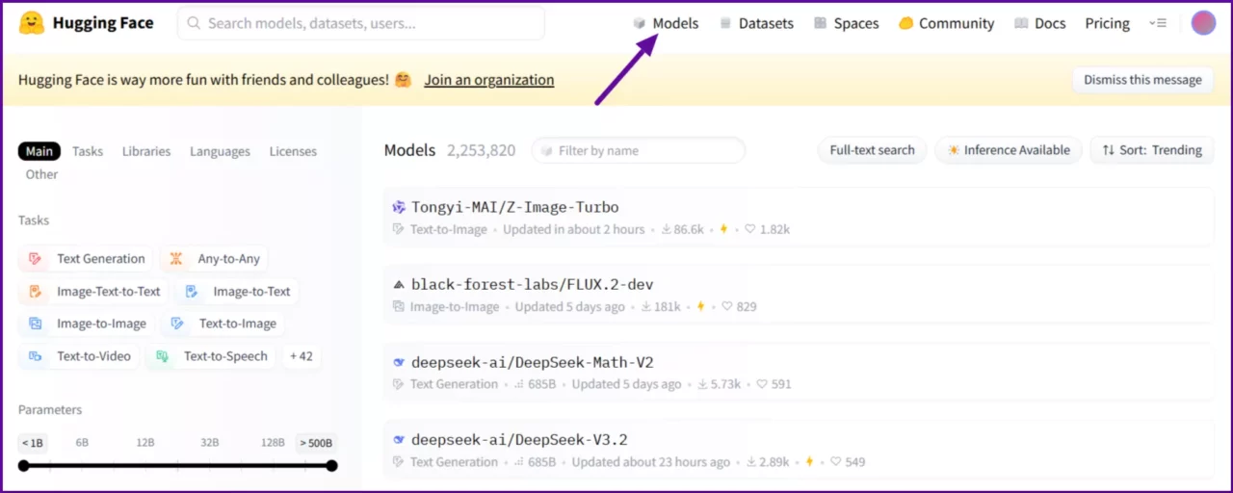Click the Filter by name field
The image size is (1233, 493).
639,150
